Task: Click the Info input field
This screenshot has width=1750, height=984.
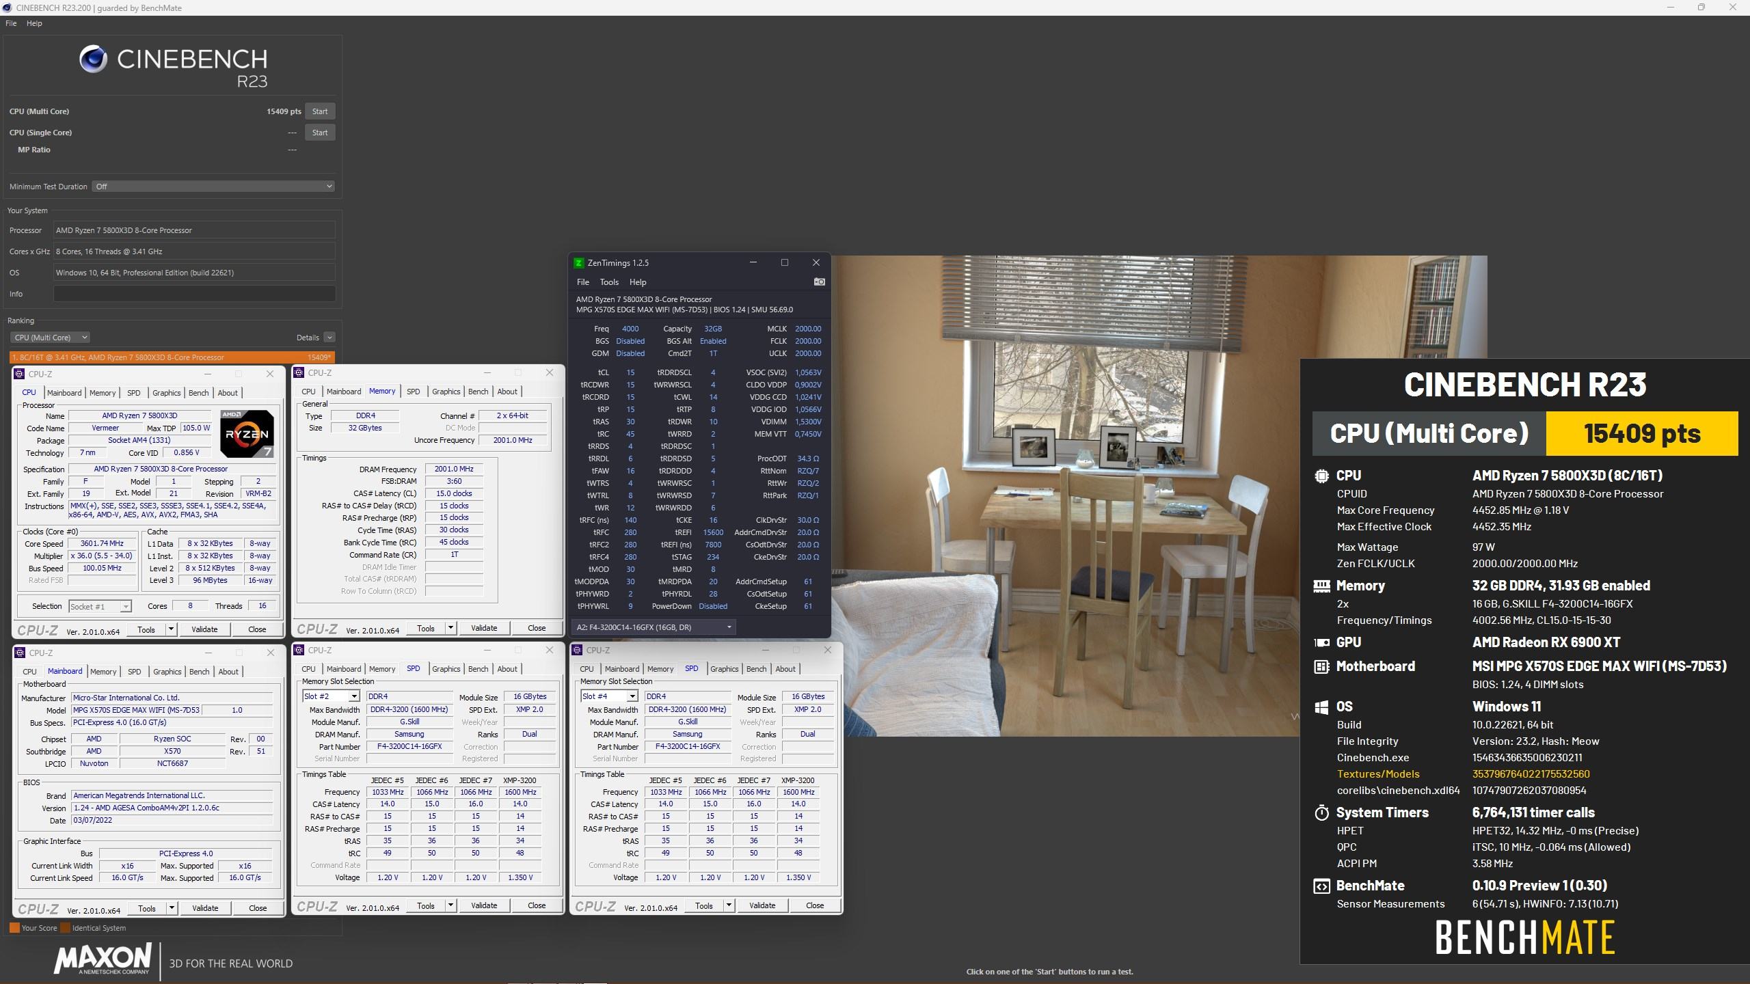Action: [x=194, y=294]
